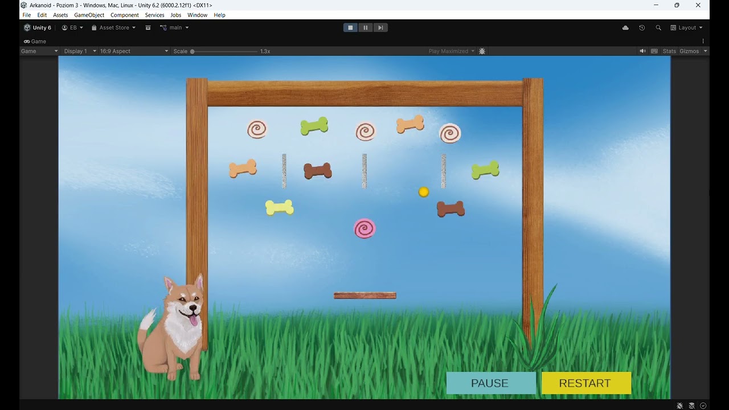The height and width of the screenshot is (410, 729).
Task: Open the Component menu
Action: 125,15
